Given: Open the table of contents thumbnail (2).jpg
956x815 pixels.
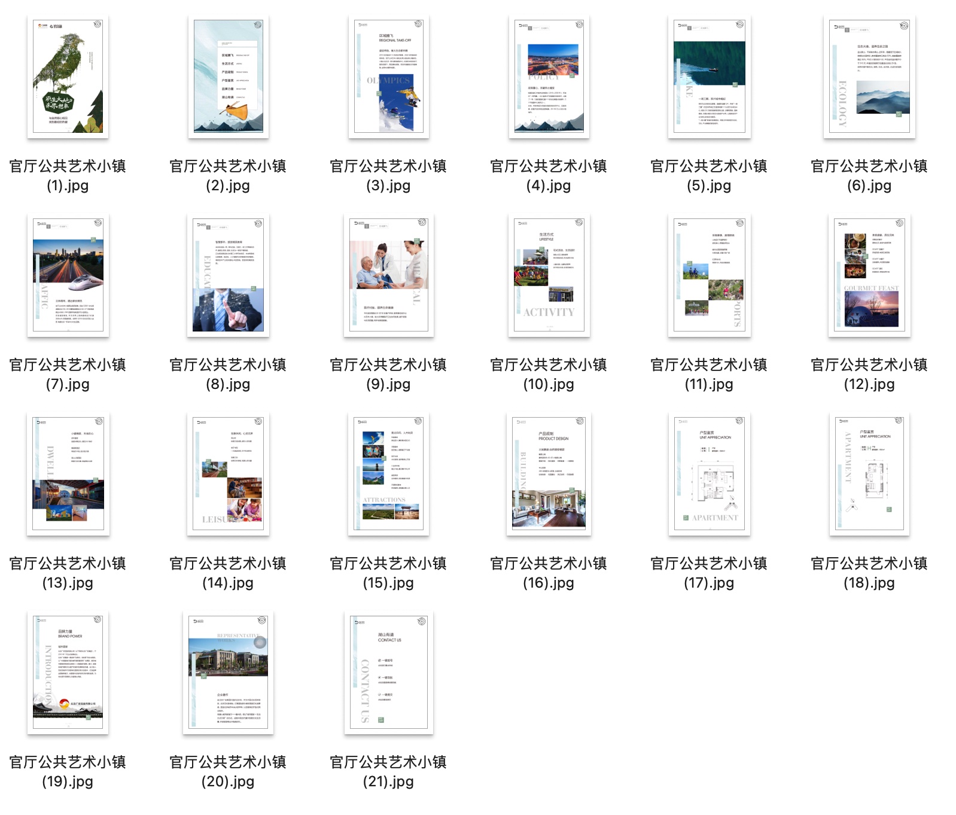Looking at the screenshot, I should pyautogui.click(x=228, y=77).
